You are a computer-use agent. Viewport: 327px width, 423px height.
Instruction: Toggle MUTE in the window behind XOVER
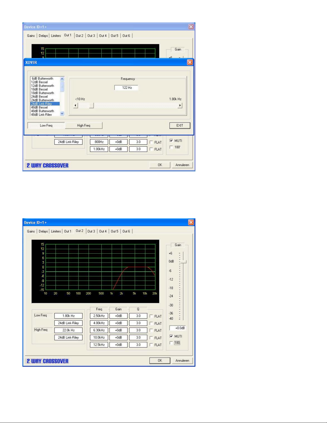click(x=171, y=141)
